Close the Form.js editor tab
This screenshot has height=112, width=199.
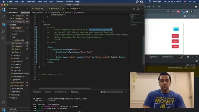pos(80,9)
